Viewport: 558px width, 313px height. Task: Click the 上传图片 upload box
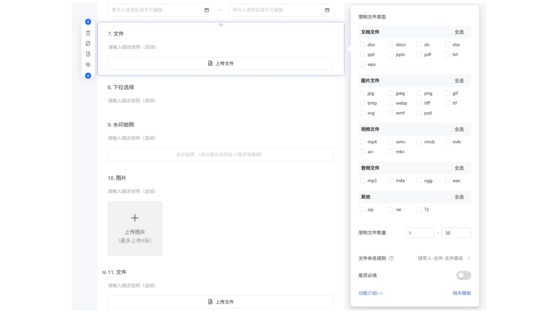click(x=135, y=228)
